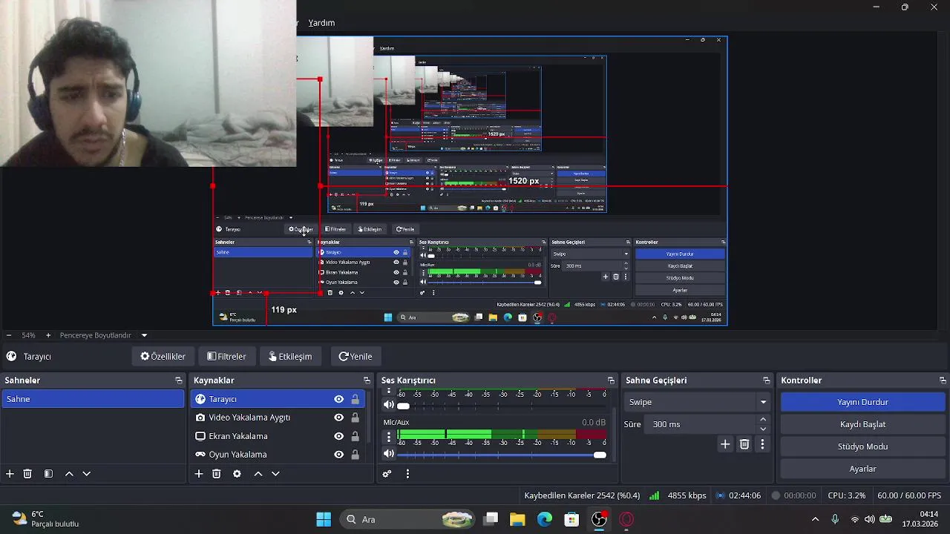Click Yayını Durdur to stop streaming
950x534 pixels.
point(862,402)
